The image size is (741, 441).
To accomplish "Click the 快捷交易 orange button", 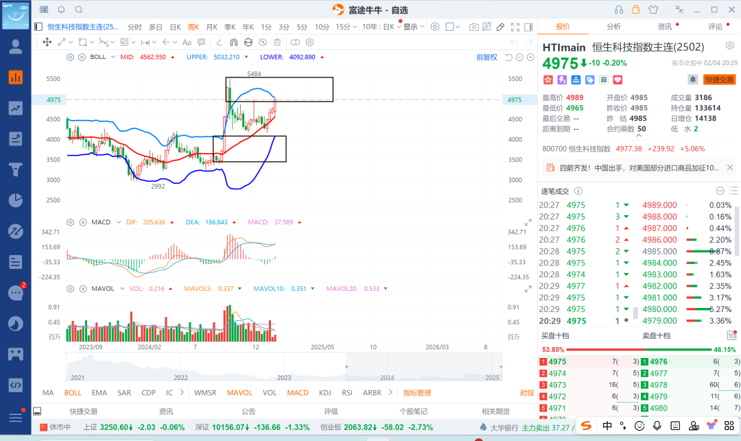I will click(719, 80).
